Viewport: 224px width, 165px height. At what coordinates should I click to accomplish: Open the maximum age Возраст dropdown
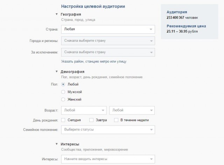pos(132,110)
